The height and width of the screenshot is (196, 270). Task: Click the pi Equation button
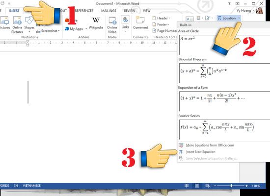point(227,18)
